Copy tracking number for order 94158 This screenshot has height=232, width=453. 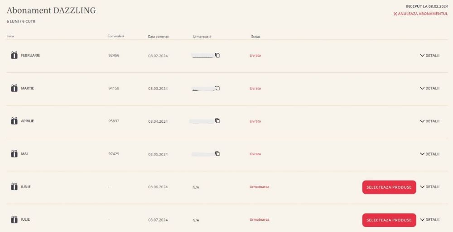point(217,88)
